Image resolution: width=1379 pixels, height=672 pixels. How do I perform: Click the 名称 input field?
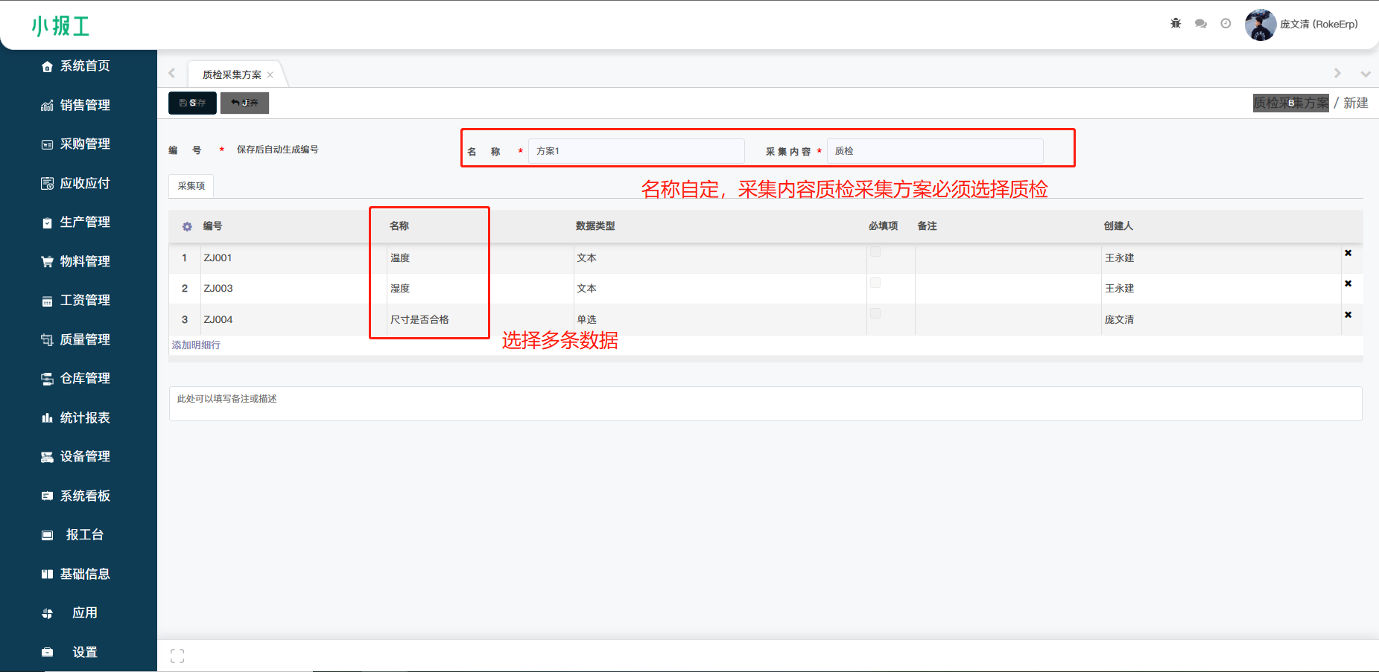tap(635, 151)
